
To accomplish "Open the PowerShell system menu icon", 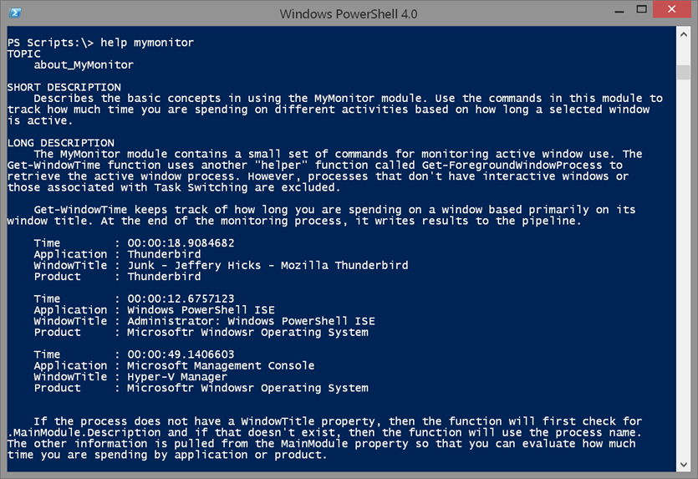I will [x=15, y=13].
